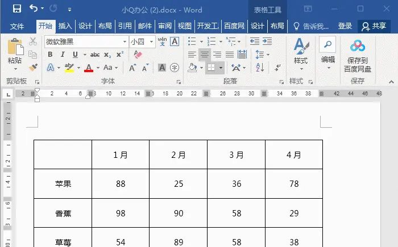Toggle superscript formatting

(120, 55)
